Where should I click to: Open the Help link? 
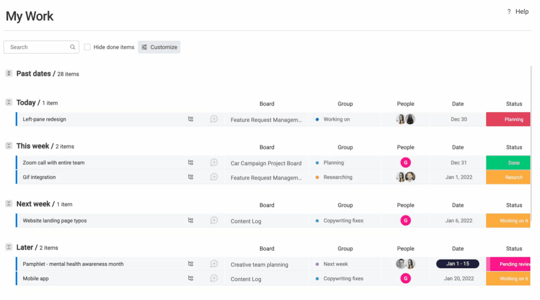point(518,12)
